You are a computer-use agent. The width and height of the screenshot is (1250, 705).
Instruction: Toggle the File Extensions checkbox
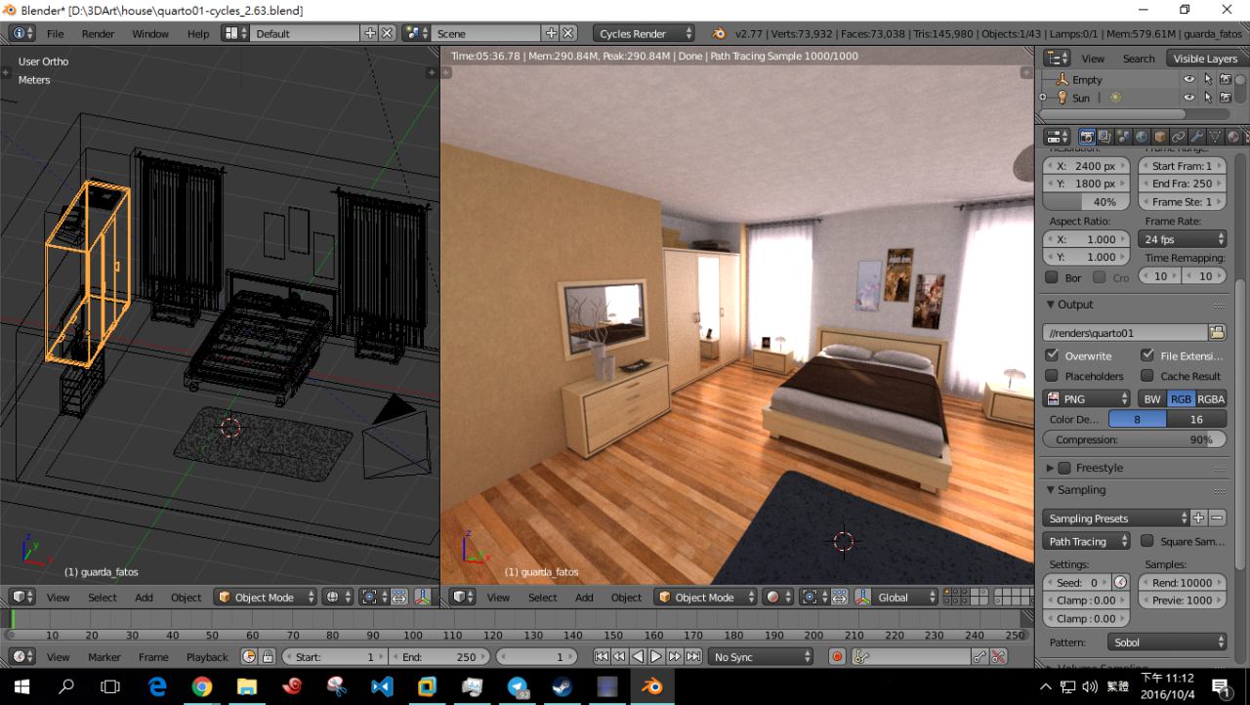pos(1147,355)
